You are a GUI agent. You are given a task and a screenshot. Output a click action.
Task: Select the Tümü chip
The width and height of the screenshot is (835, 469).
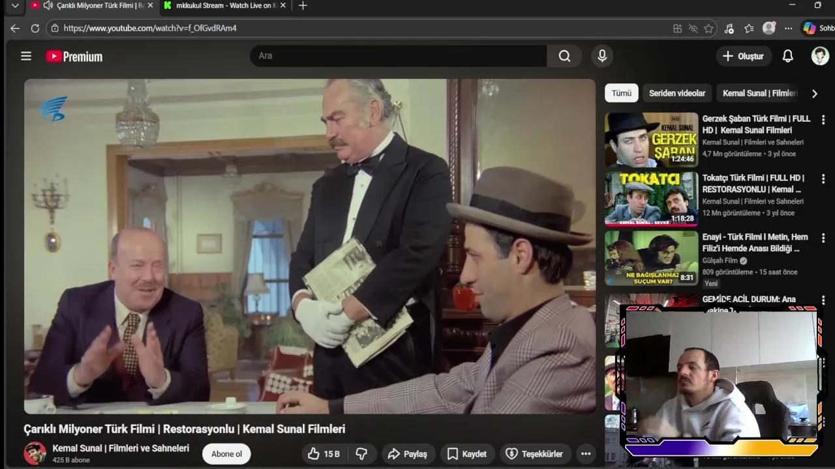[621, 93]
